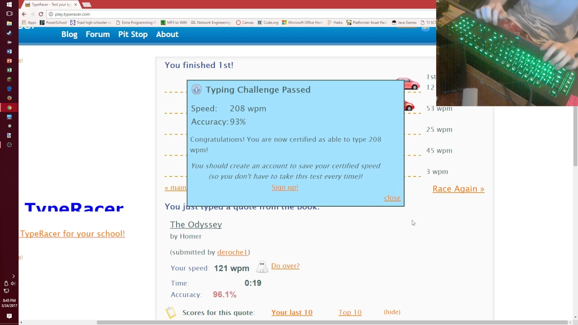Open a new Chrome tab
Image resolution: width=578 pixels, height=325 pixels.
pyautogui.click(x=87, y=5)
